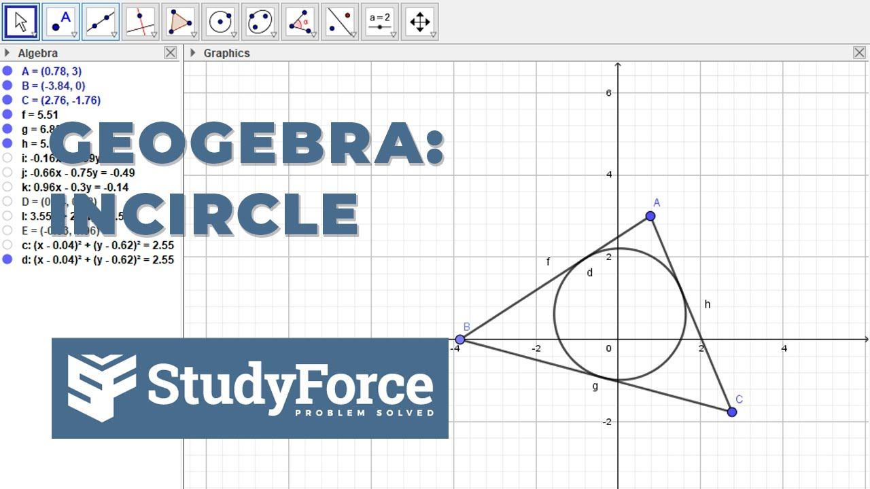Collapse the Graphics panel header triangle
The width and height of the screenshot is (870, 489).
[193, 53]
